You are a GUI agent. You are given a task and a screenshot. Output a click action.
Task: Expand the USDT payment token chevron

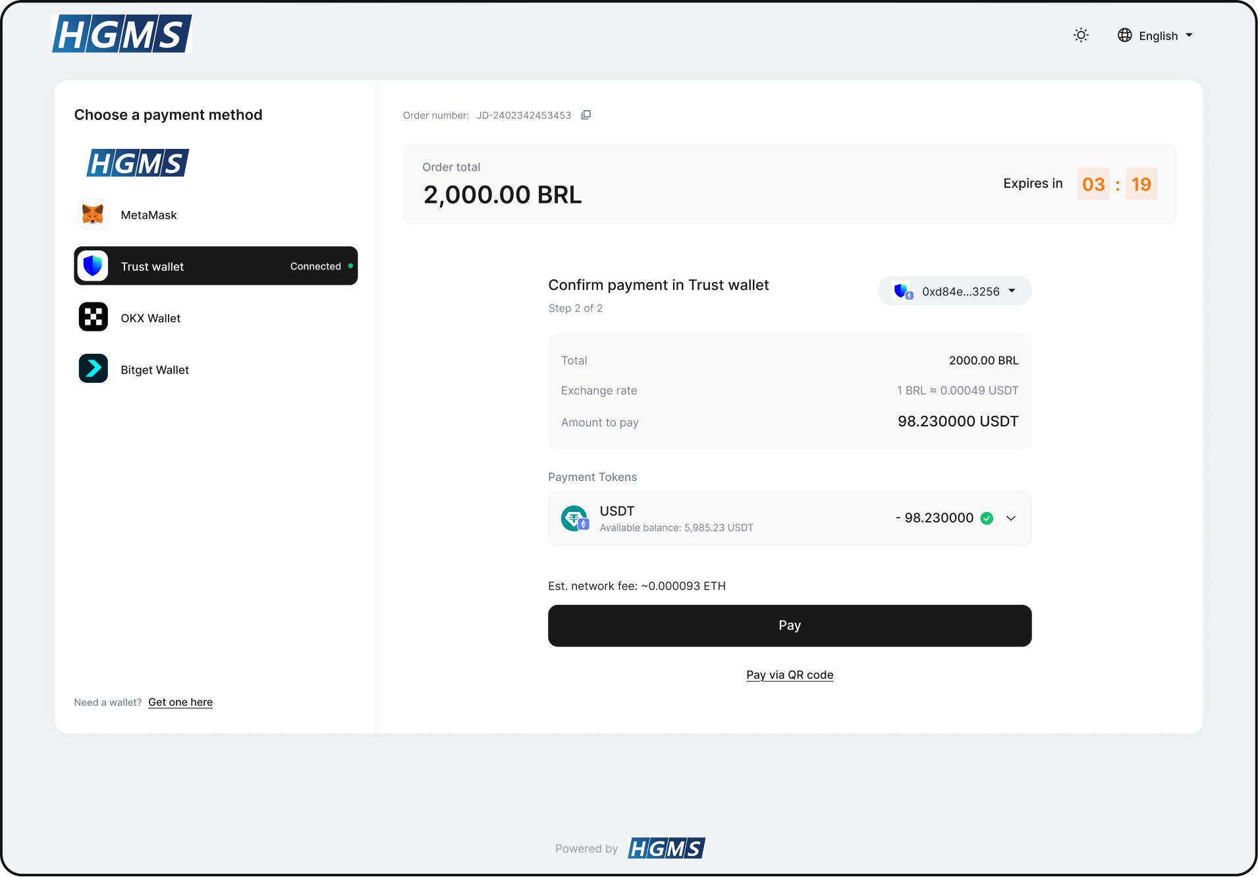pos(1011,519)
